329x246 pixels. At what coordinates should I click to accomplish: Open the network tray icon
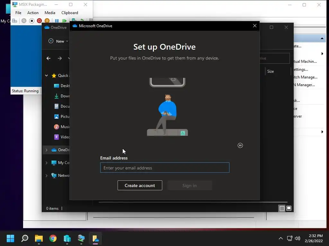(x=290, y=238)
